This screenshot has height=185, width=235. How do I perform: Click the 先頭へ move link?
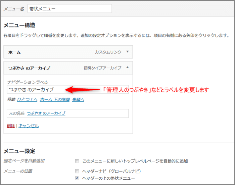tap(78, 100)
